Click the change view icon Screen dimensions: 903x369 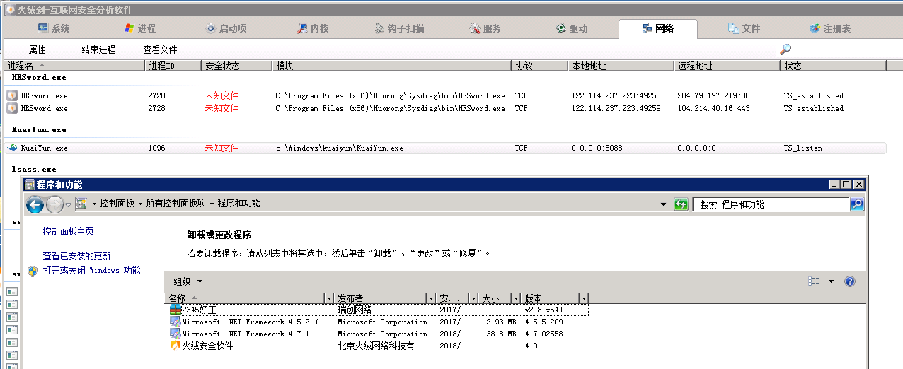[x=814, y=281]
